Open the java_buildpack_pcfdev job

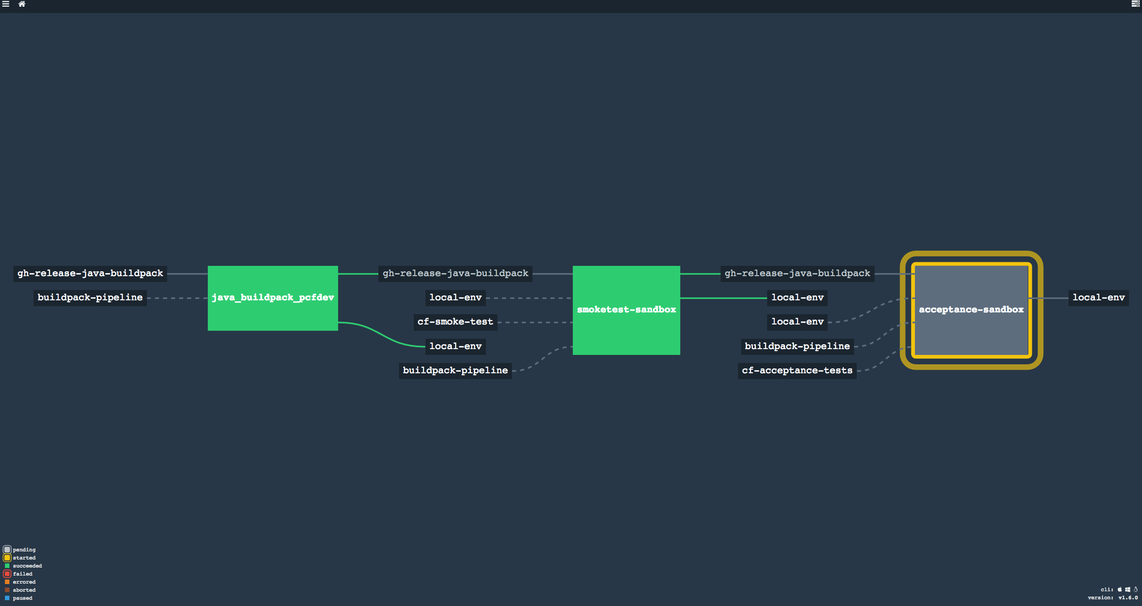[x=273, y=298]
